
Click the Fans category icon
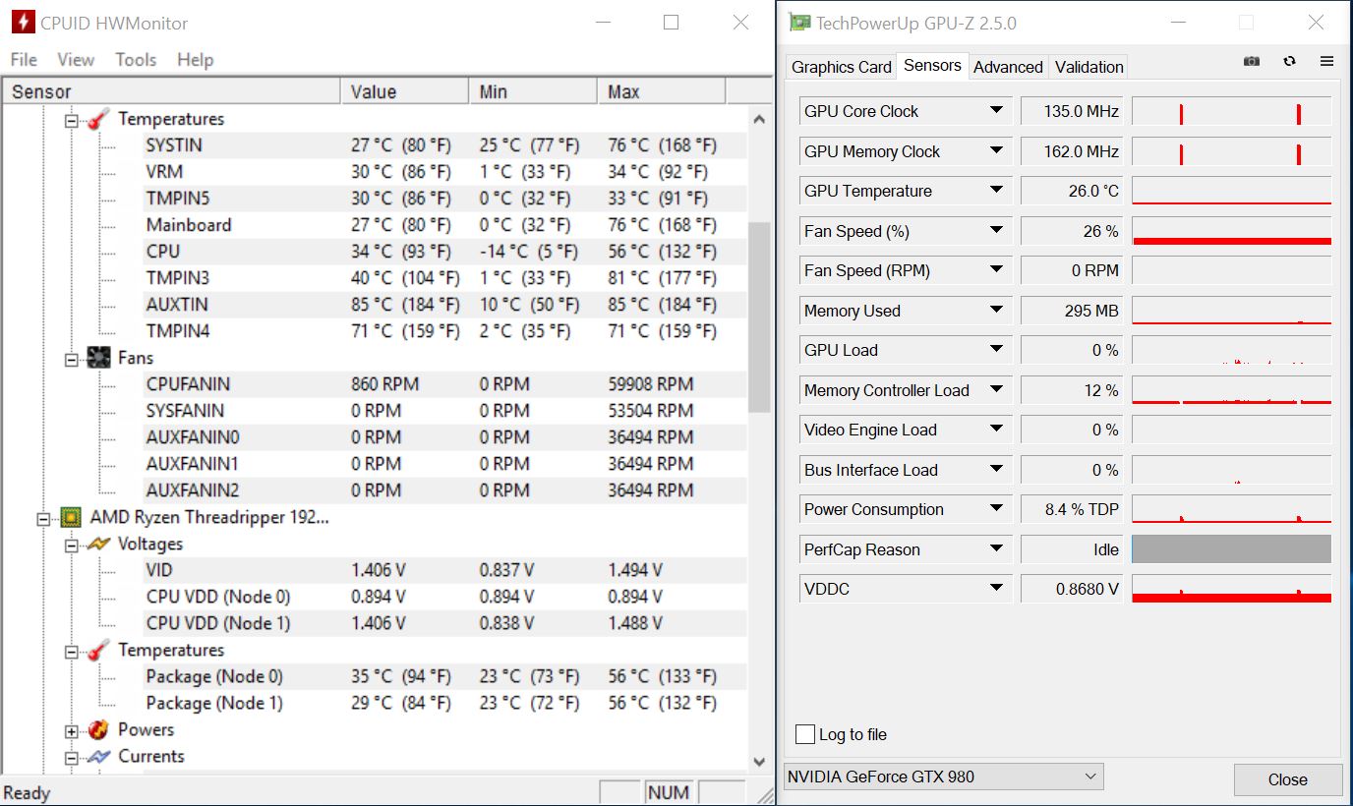click(98, 358)
